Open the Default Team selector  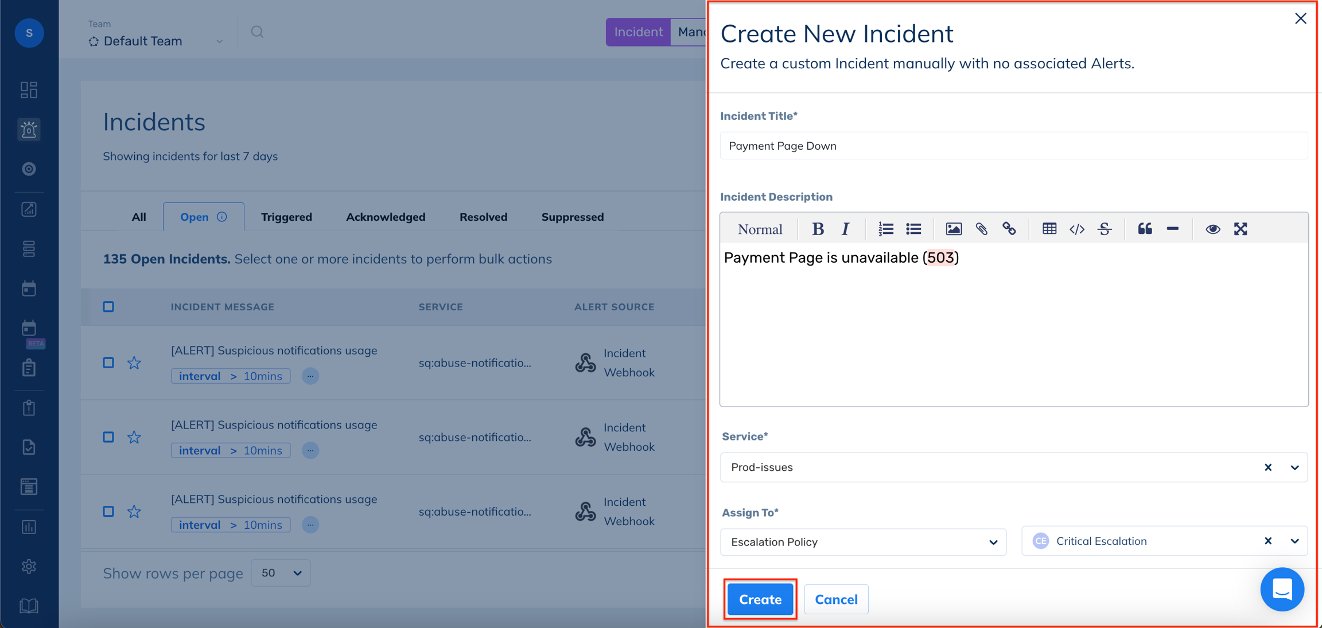(x=155, y=41)
